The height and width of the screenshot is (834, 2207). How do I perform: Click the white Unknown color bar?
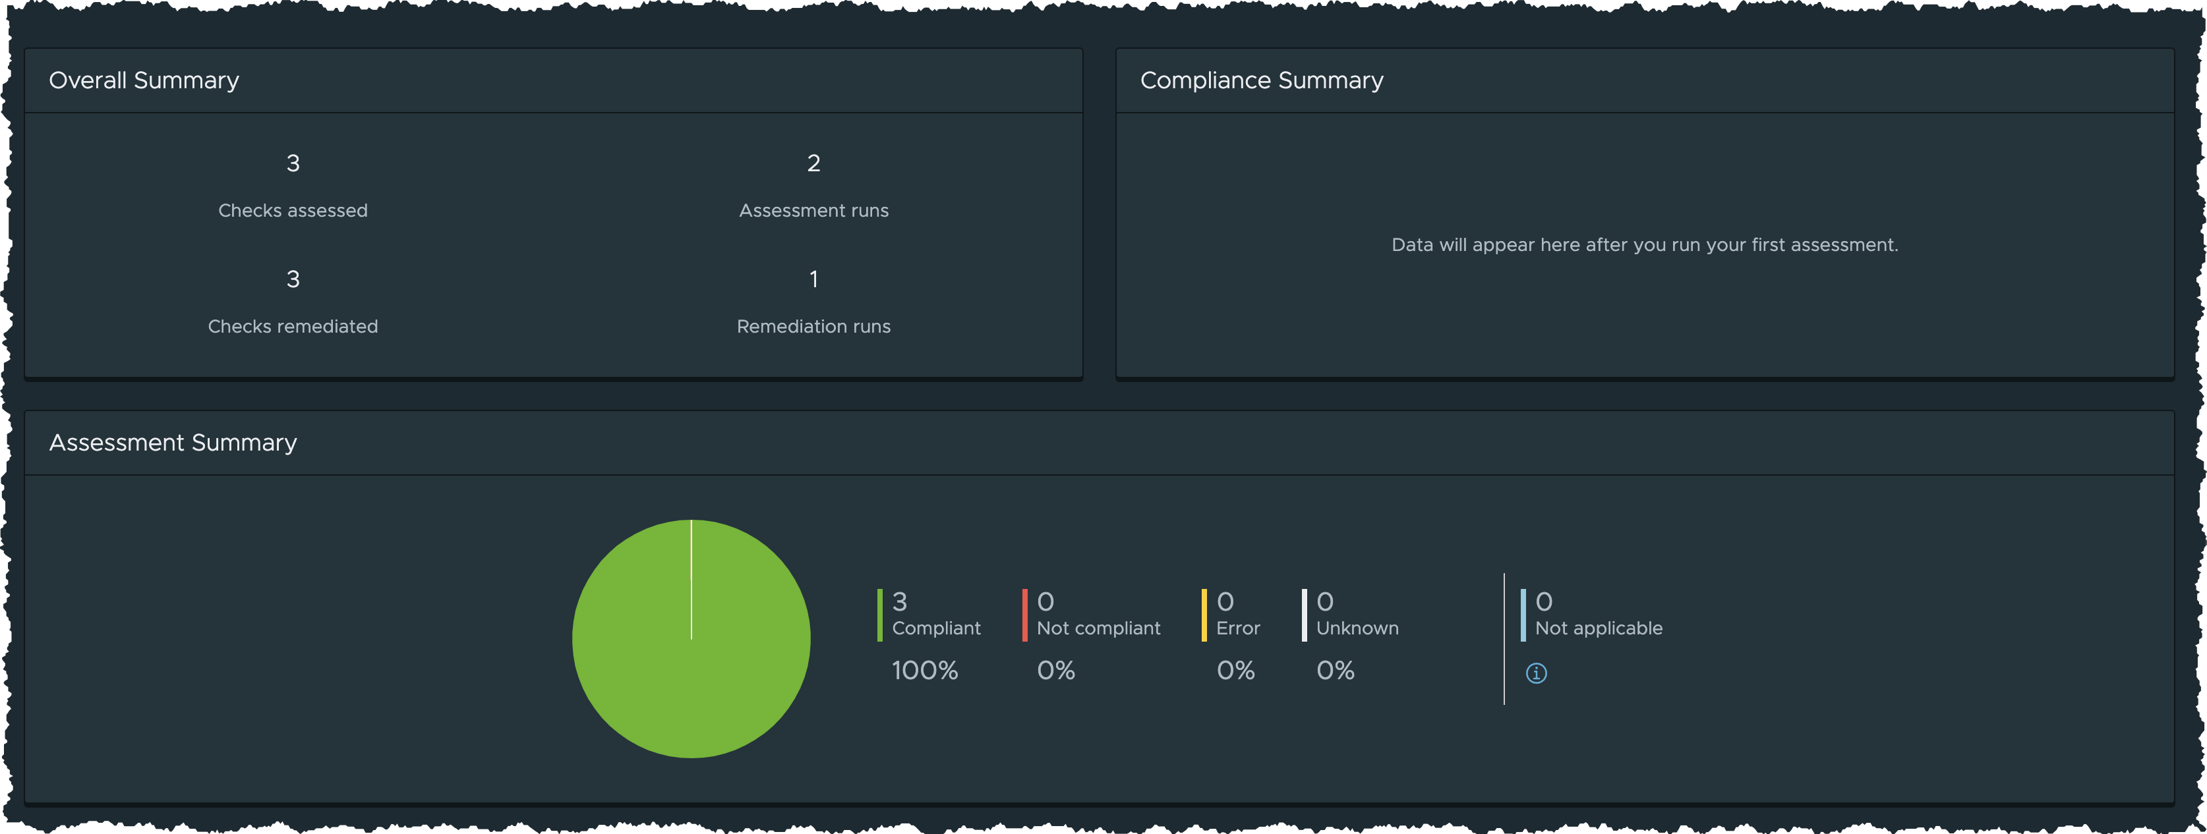(x=1304, y=615)
